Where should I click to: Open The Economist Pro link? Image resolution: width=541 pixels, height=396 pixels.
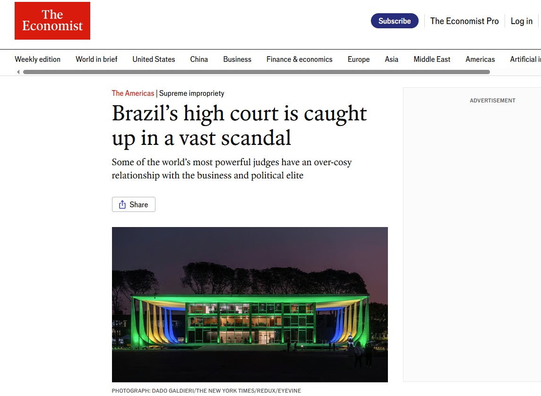pyautogui.click(x=464, y=21)
